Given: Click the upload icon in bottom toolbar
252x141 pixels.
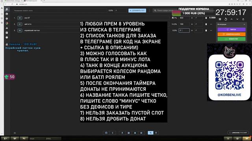Looking at the screenshot, I should point(122,133).
